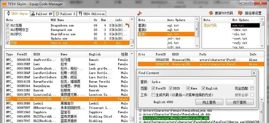Select the FemaleHead_msn.dds tree item
Image resolution: width=269 pixels, height=123 pixels.
(x=178, y=111)
